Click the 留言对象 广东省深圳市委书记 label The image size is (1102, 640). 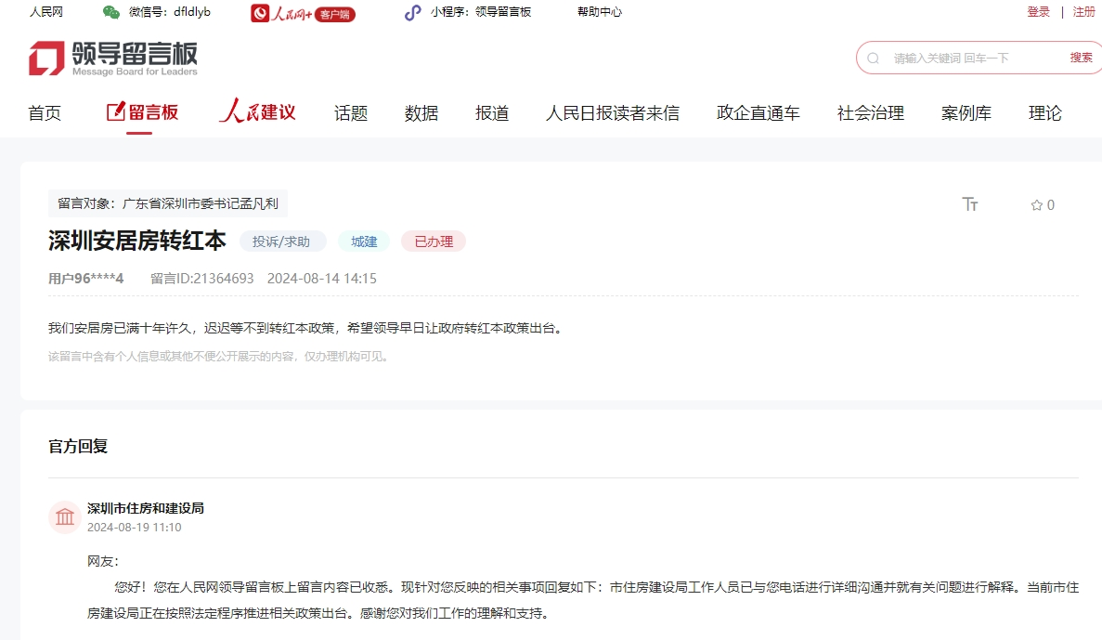click(x=168, y=204)
